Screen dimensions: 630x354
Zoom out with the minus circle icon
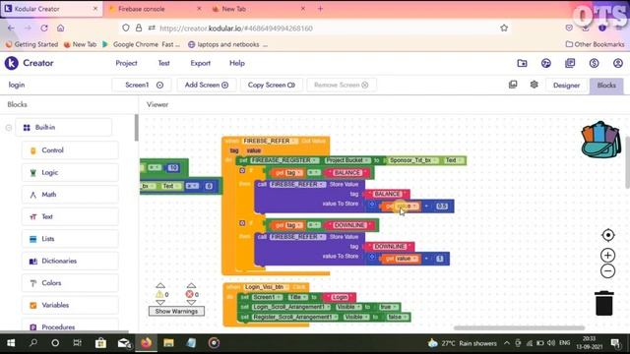tap(608, 271)
